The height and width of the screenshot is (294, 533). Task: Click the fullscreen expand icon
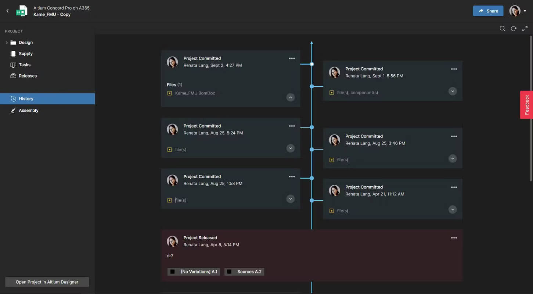525,29
